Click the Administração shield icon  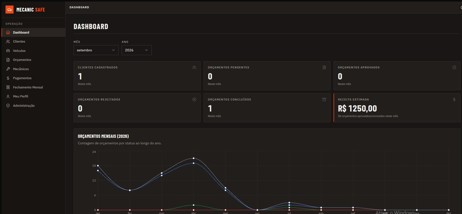pyautogui.click(x=8, y=105)
